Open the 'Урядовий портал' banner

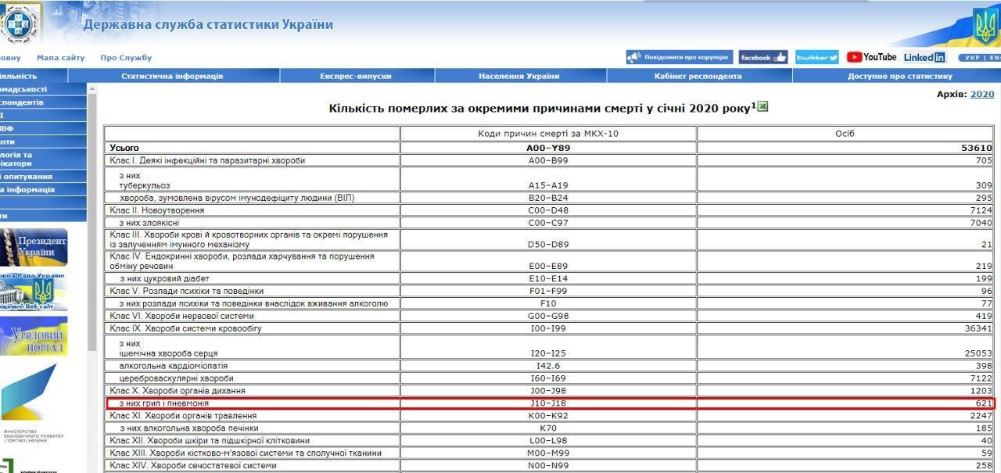tap(34, 336)
